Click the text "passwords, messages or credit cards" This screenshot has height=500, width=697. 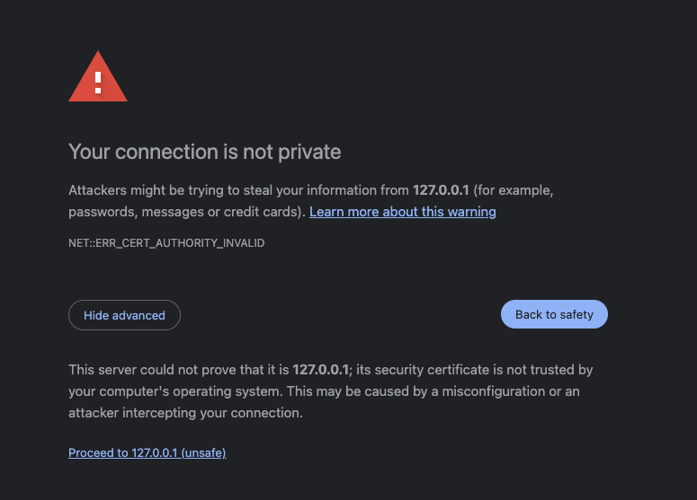click(x=185, y=212)
